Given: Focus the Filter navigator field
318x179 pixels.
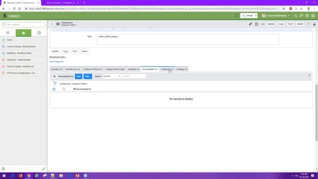Looking at the screenshot, I should 23,24.
